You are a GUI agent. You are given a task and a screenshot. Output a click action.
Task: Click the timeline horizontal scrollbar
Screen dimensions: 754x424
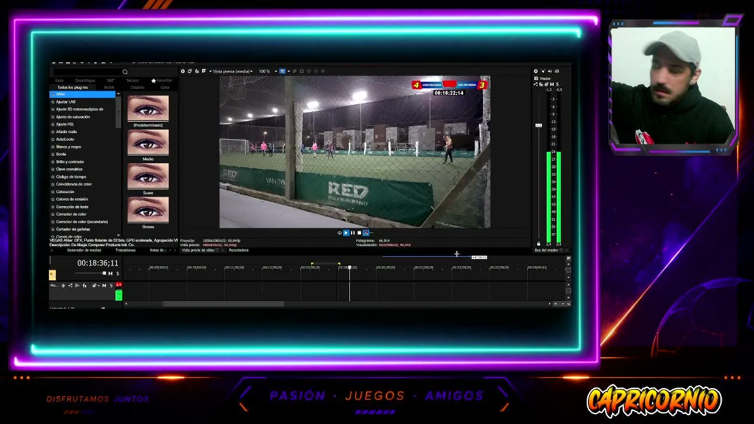point(223,304)
